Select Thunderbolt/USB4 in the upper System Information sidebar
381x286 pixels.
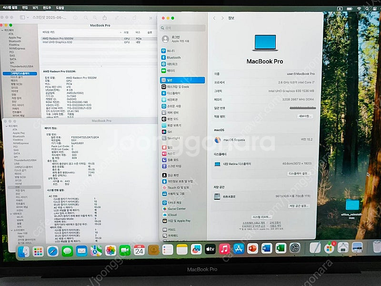tap(21, 66)
